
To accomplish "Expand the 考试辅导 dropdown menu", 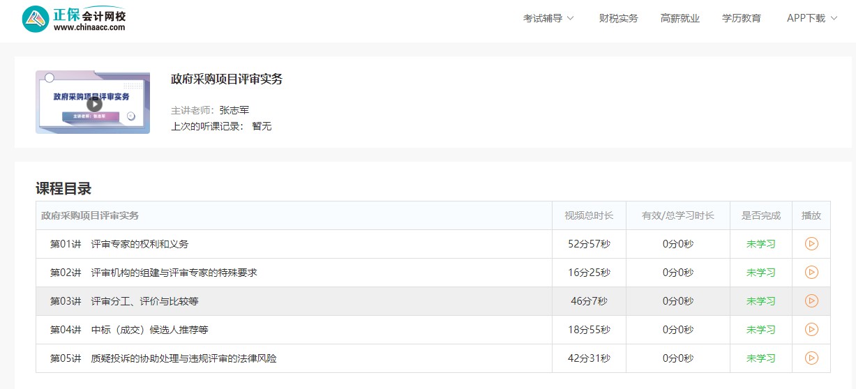I will pos(548,19).
